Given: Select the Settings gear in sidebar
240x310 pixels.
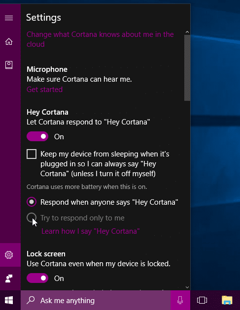Looking at the screenshot, I should (x=9, y=255).
